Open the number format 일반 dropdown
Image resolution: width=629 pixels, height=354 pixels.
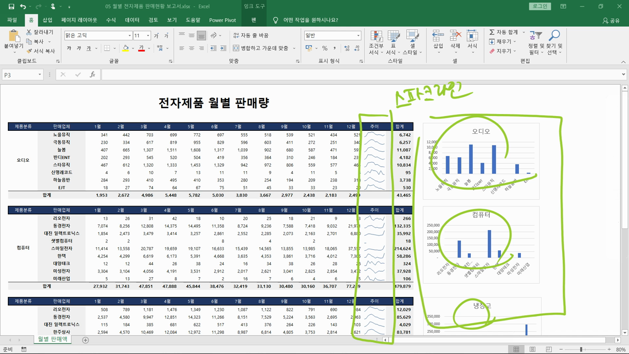(x=358, y=35)
